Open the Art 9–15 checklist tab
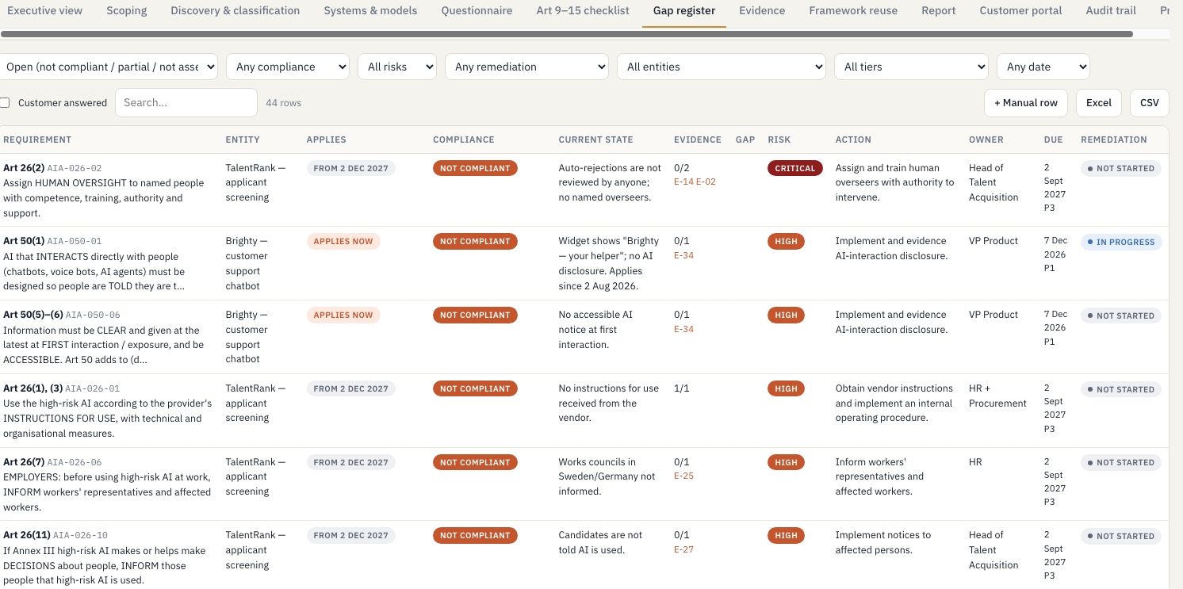 click(583, 11)
